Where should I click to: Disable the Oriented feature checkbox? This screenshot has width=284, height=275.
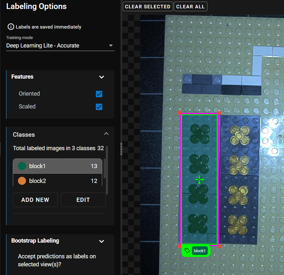tap(99, 94)
